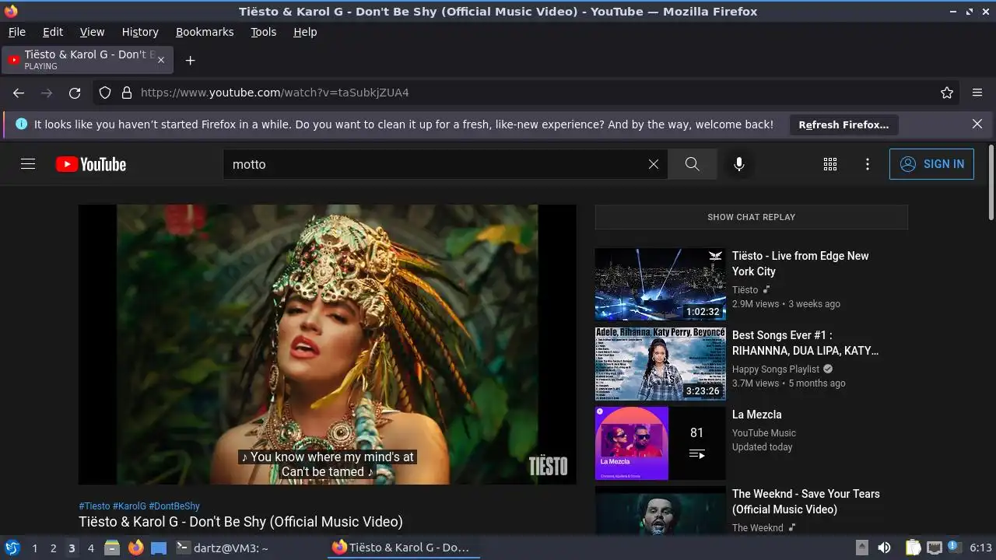Screen dimensions: 996x560
Task: Click the site security padlock icon
Action: coord(127,93)
